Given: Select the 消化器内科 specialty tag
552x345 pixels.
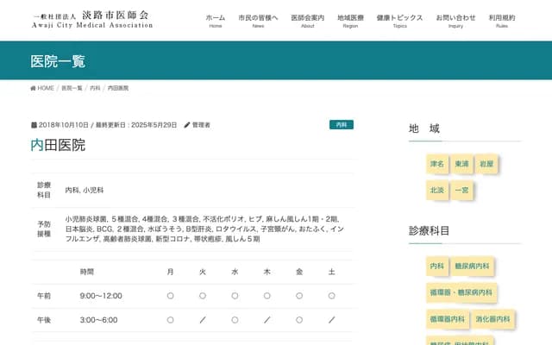Looking at the screenshot, I should pos(492,319).
